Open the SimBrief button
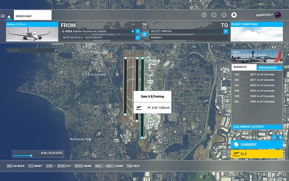 (x=257, y=144)
